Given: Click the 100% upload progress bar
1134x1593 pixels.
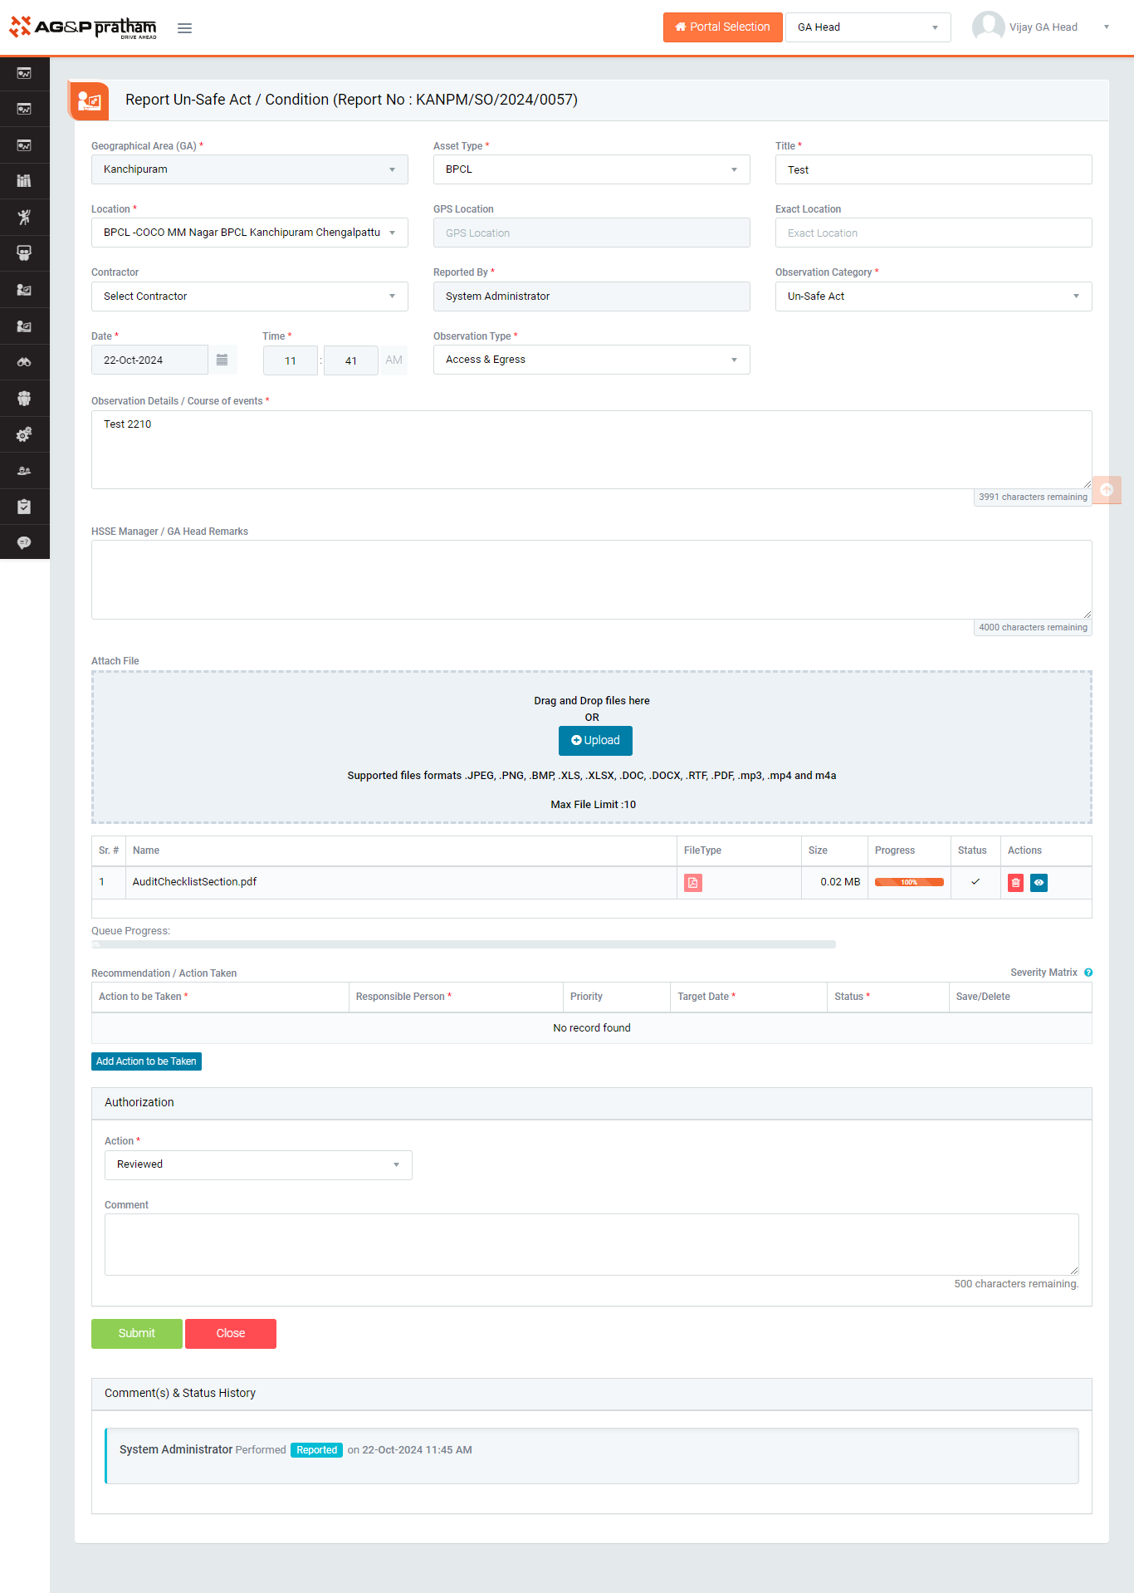Looking at the screenshot, I should tap(909, 882).
